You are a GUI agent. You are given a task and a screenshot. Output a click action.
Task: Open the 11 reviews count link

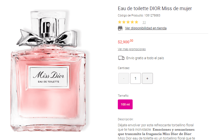click(x=144, y=22)
